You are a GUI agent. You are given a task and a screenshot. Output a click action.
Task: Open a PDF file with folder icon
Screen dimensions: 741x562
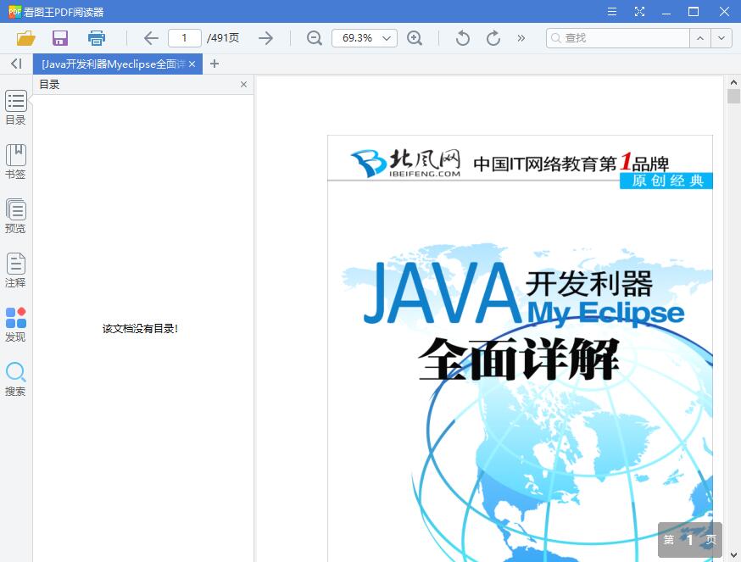tap(26, 38)
